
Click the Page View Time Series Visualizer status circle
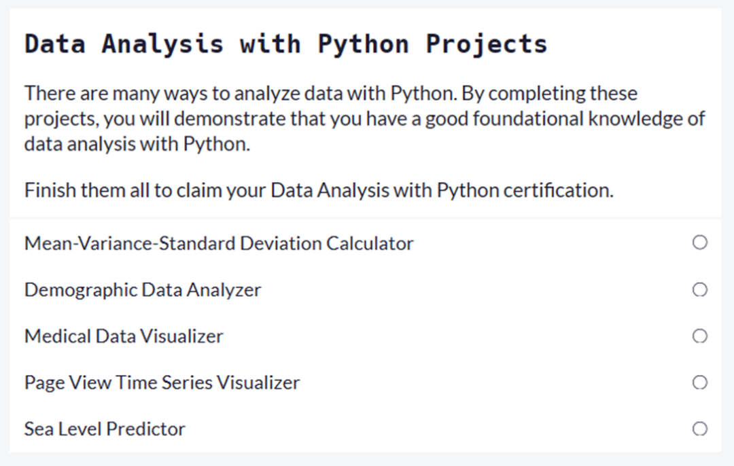699,382
